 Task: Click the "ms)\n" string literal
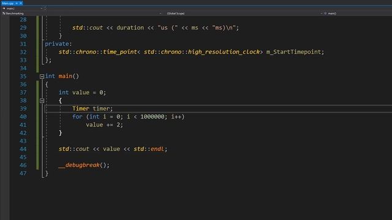(224, 28)
